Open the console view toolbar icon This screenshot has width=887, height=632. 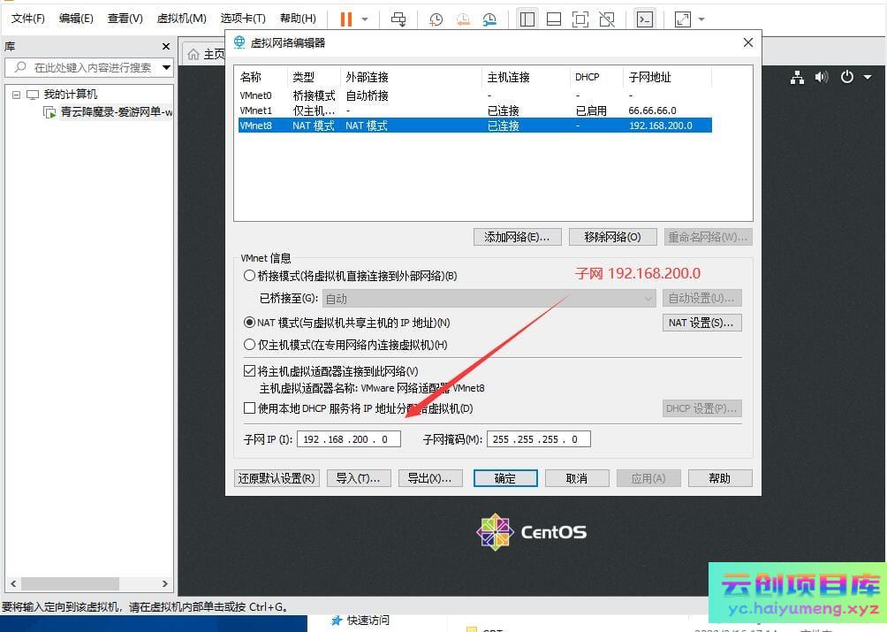click(645, 19)
